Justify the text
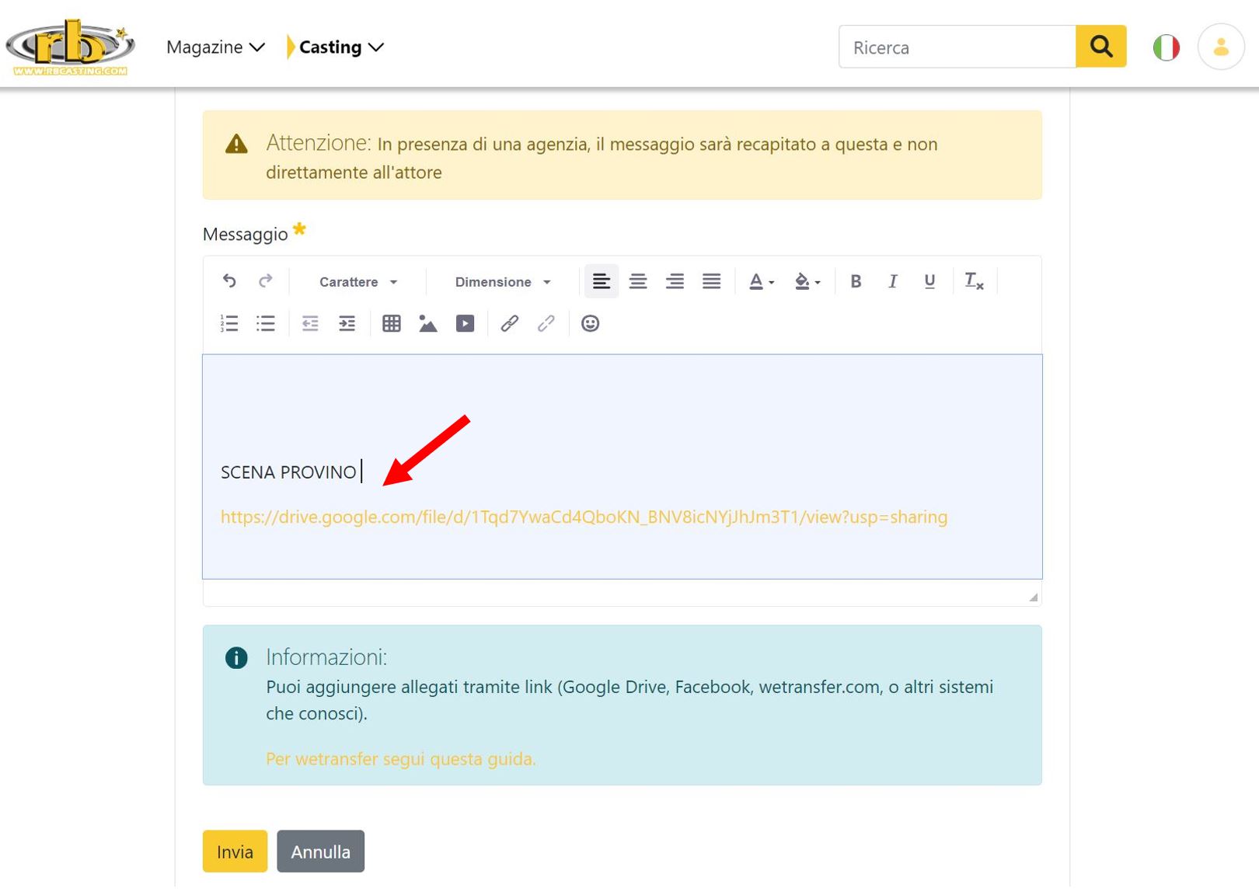The width and height of the screenshot is (1259, 895). (711, 281)
